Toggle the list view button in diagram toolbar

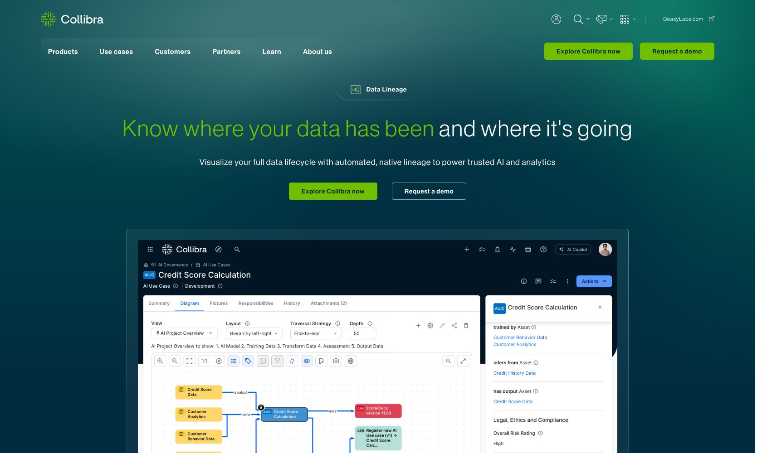[233, 361]
